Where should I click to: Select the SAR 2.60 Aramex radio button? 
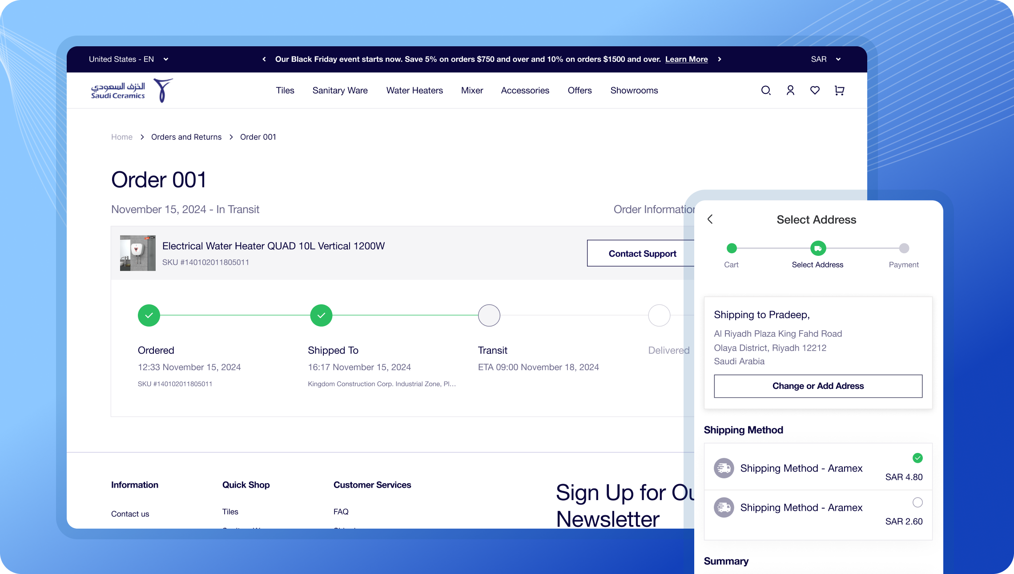pos(917,502)
